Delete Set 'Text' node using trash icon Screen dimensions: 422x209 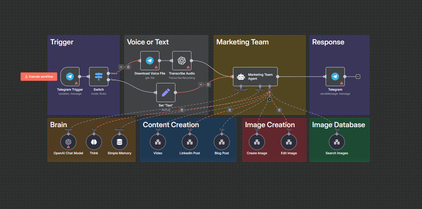[182, 110]
